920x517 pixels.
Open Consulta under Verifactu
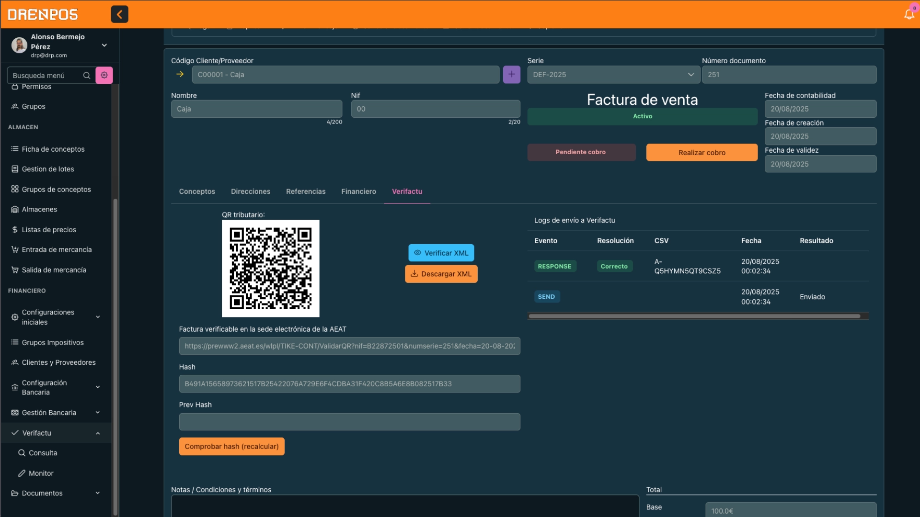(43, 453)
